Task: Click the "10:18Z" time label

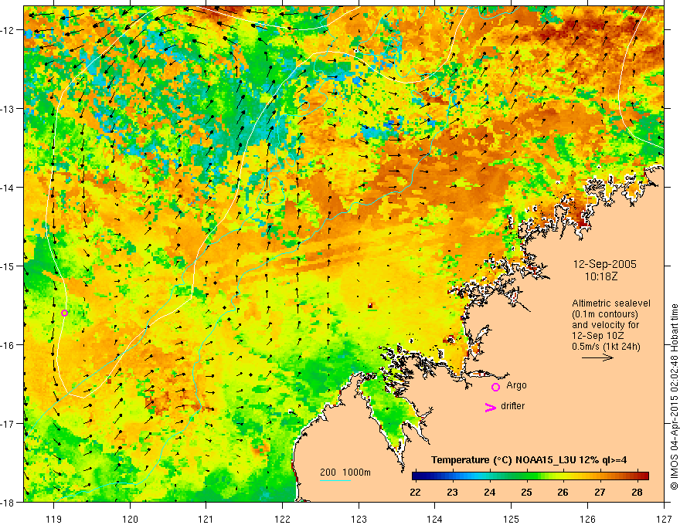Action: 600,276
